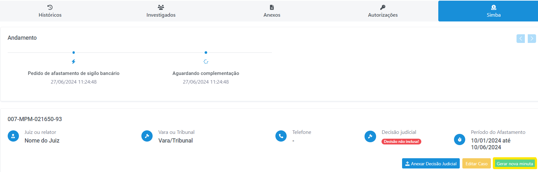Click the lightning bolt icon under Andamento
This screenshot has width=538, height=172.
(x=73, y=61)
